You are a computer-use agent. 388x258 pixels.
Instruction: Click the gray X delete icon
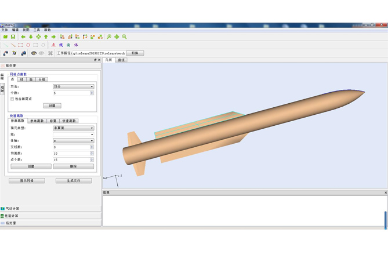pos(50,53)
